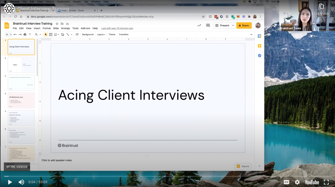Play the YouTube video
The width and height of the screenshot is (335, 187).
coord(10,182)
